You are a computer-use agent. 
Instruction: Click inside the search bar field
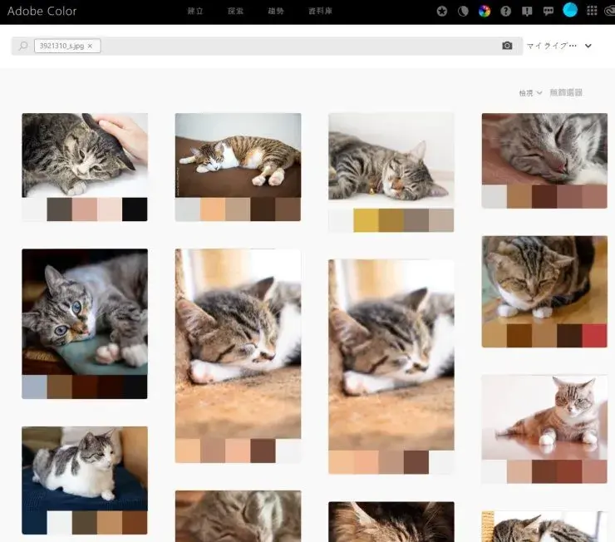267,46
